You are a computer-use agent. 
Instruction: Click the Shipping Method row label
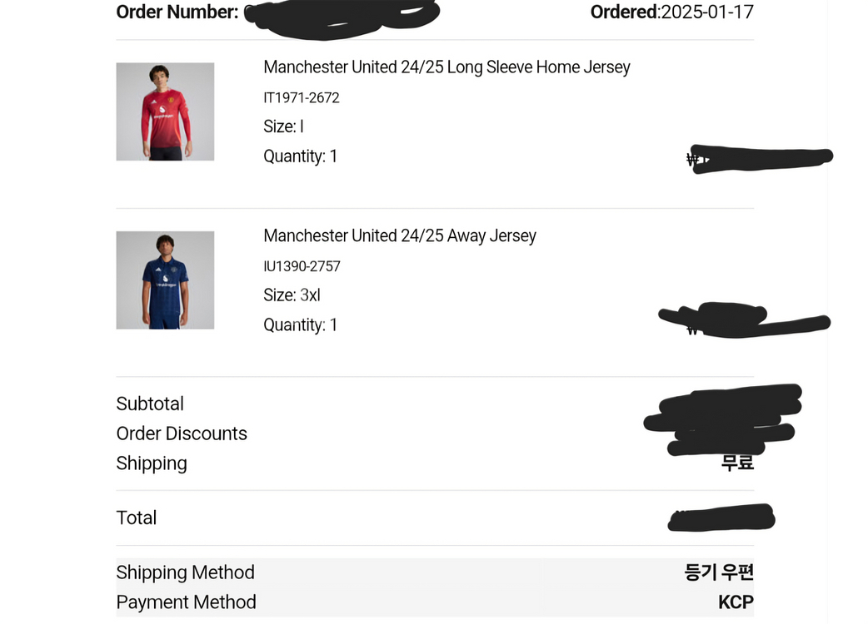[x=186, y=572]
